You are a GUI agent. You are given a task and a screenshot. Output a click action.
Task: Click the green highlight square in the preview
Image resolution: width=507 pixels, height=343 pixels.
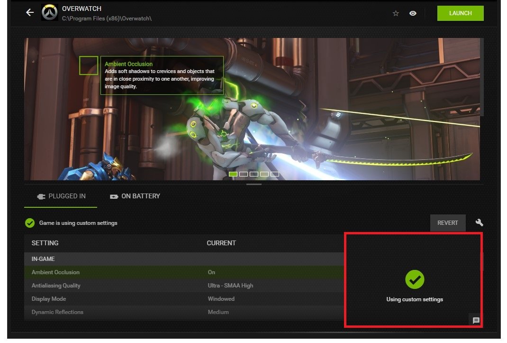(x=89, y=65)
